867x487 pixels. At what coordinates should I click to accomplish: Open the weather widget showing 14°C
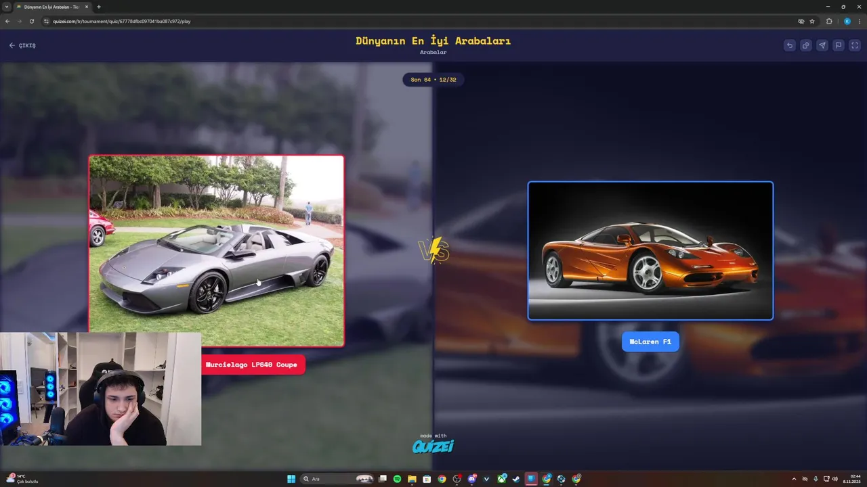21,479
